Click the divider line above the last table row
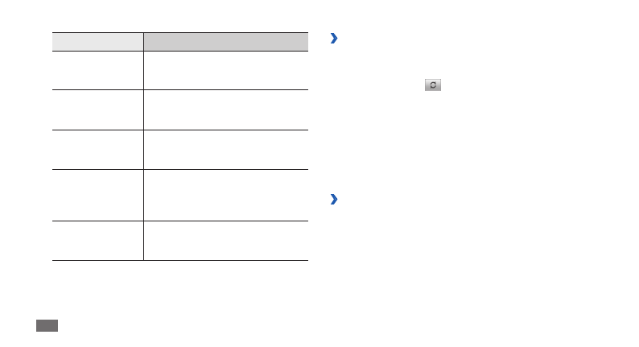 click(179, 221)
